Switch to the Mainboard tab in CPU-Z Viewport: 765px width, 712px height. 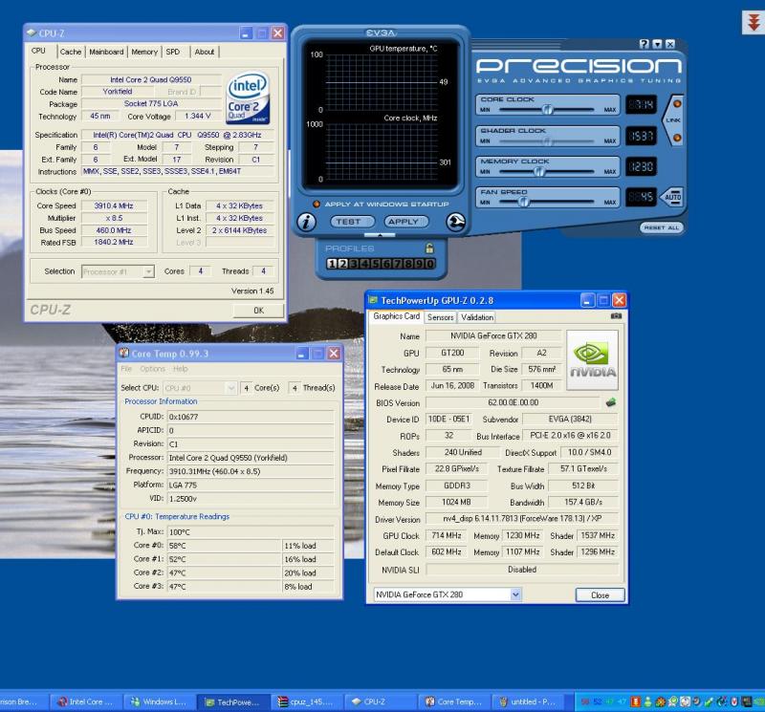pos(106,52)
